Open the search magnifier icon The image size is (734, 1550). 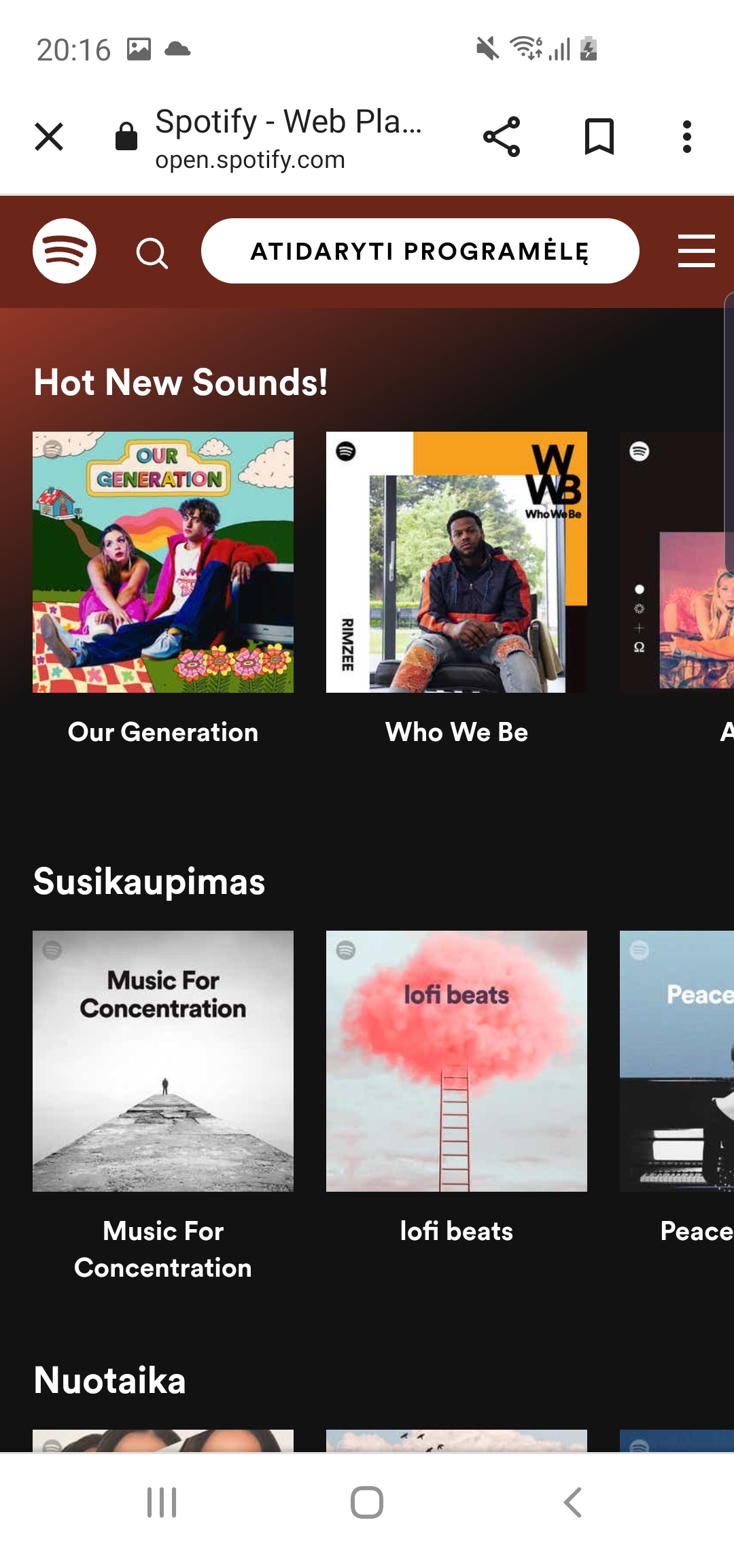(x=152, y=254)
